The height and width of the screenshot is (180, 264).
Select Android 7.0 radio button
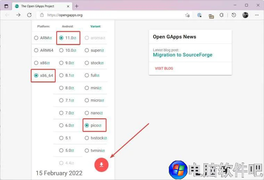click(61, 113)
